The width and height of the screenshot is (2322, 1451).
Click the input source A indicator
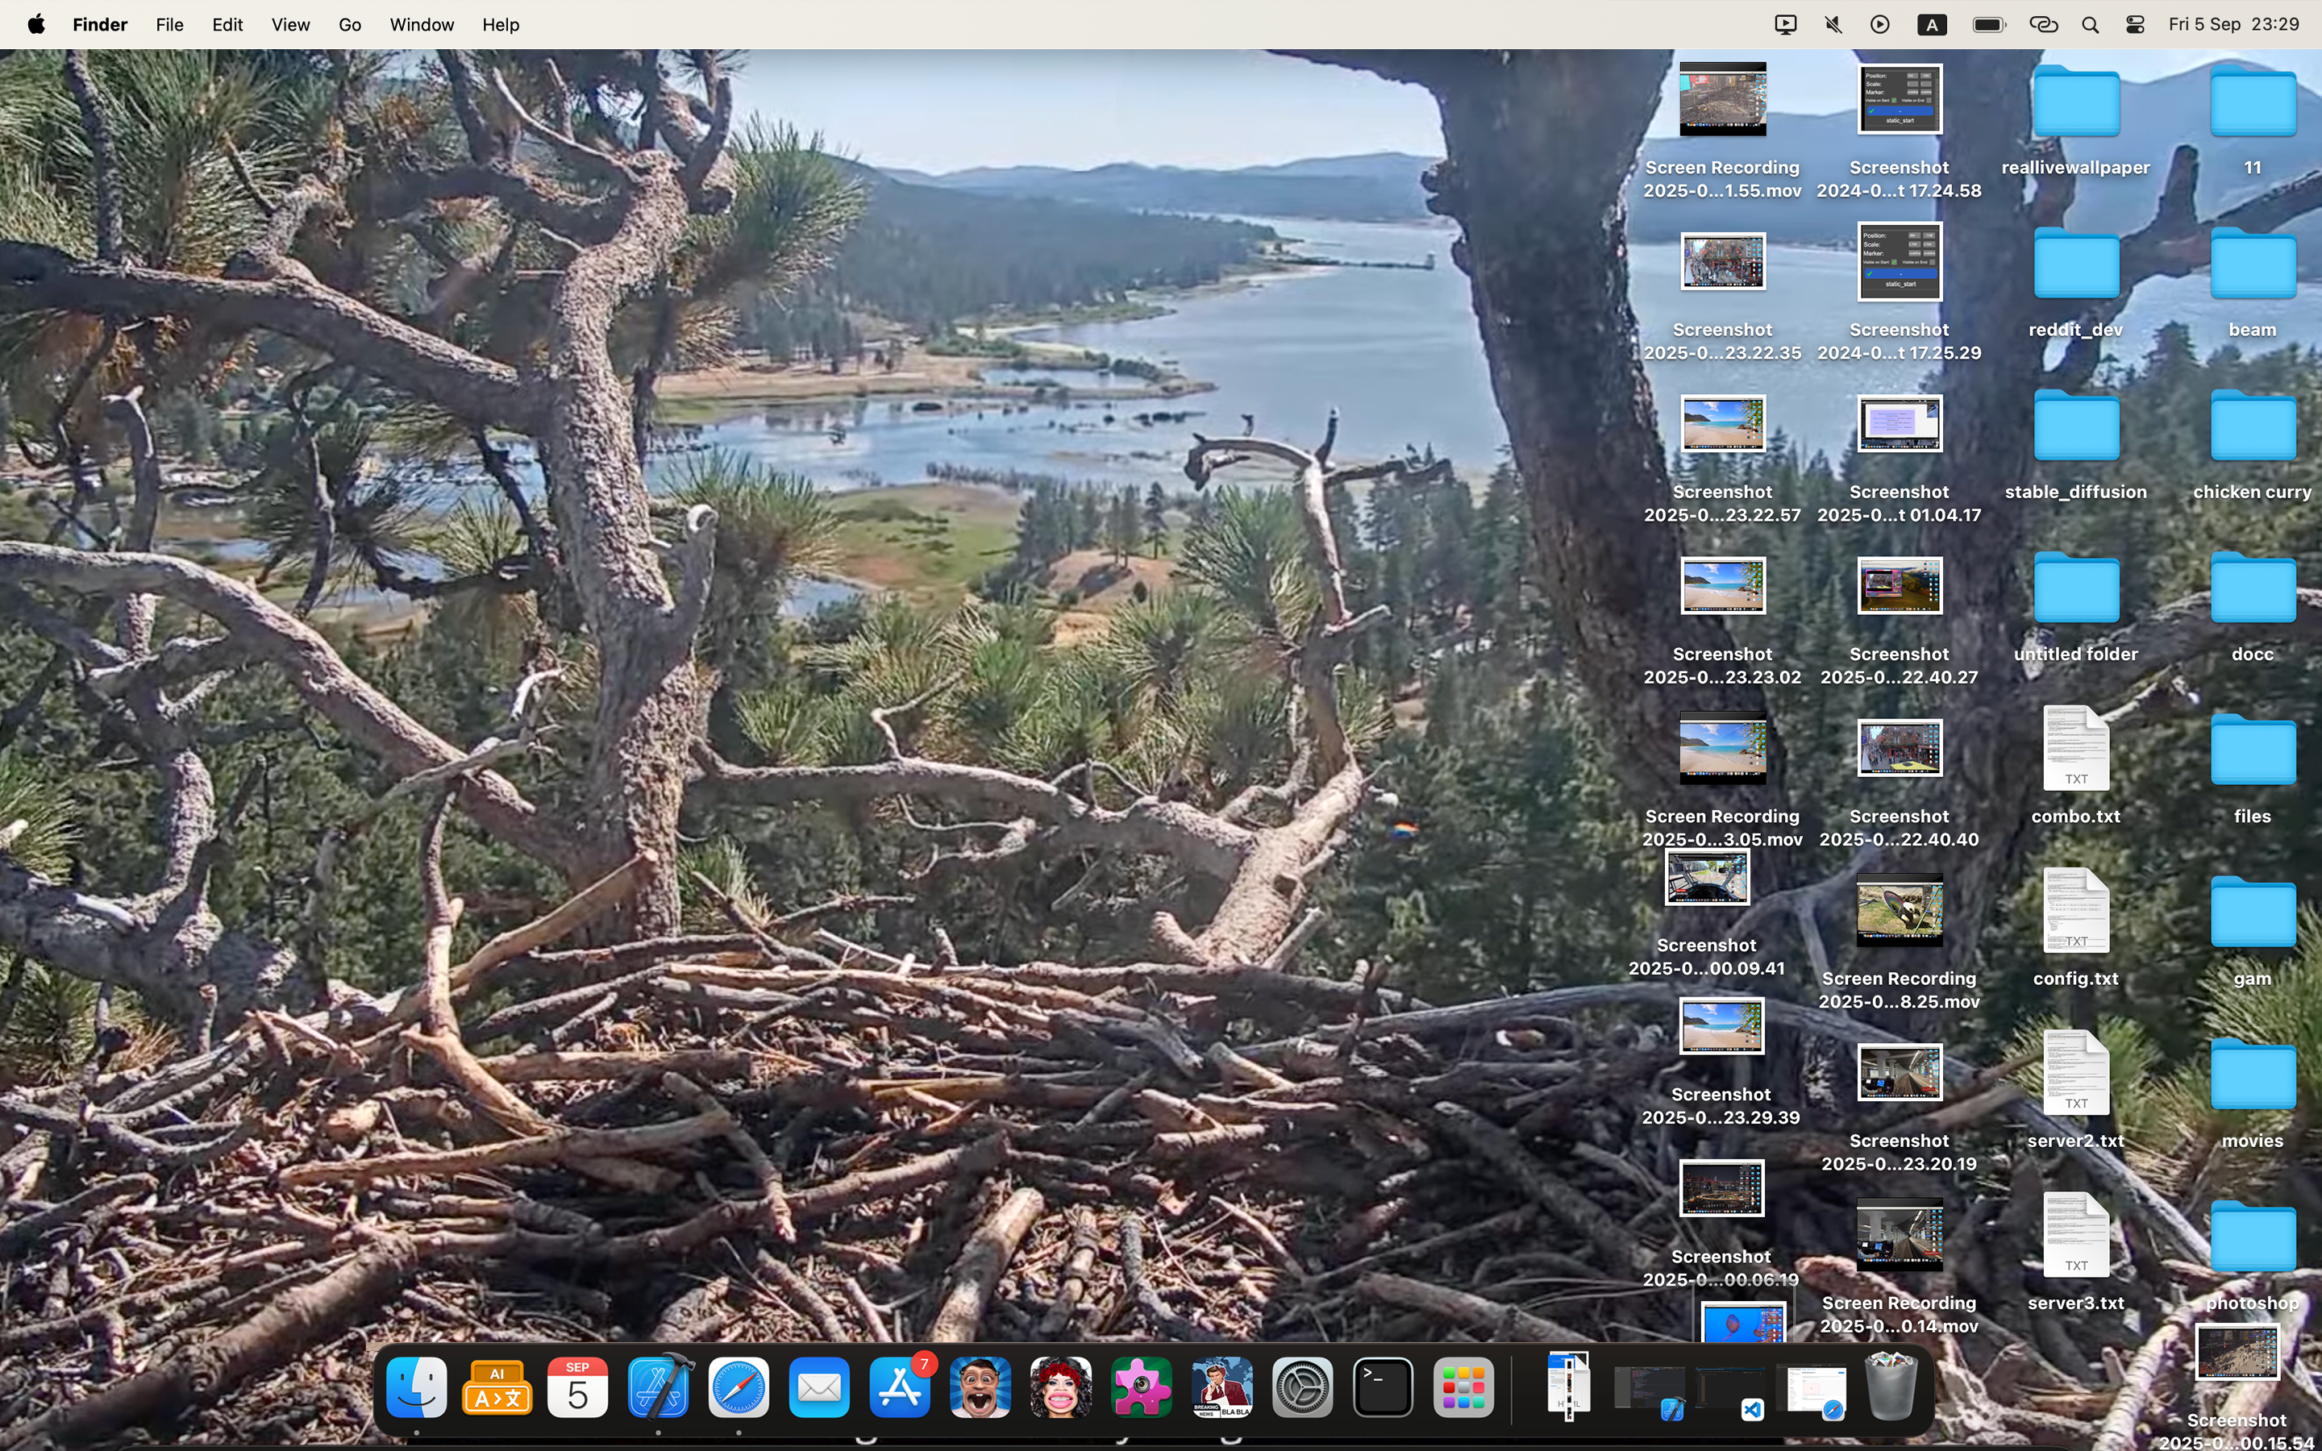click(x=1932, y=25)
